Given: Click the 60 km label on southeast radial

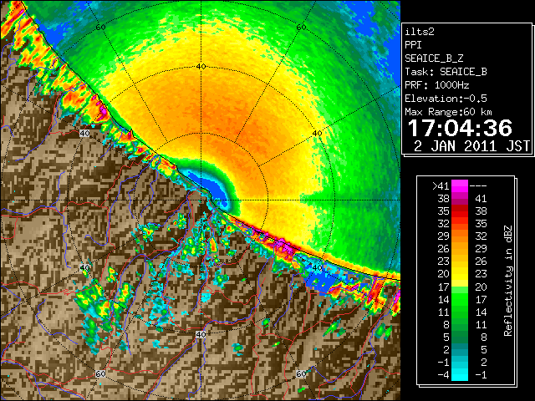Looking at the screenshot, I should click(301, 374).
